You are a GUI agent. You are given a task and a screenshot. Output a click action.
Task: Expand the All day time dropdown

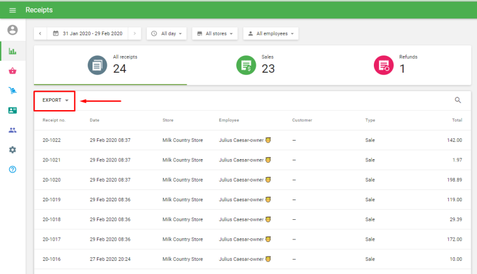(166, 33)
